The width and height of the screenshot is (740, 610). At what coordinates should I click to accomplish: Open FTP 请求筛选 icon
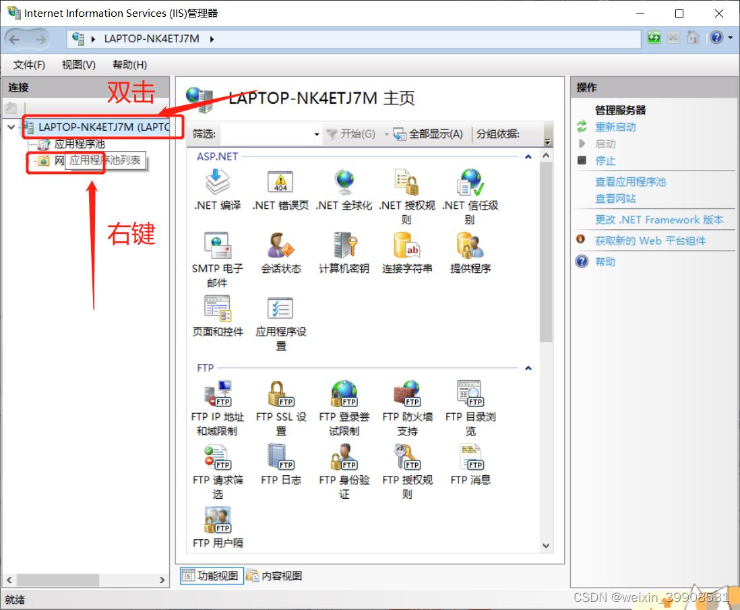pyautogui.click(x=218, y=457)
